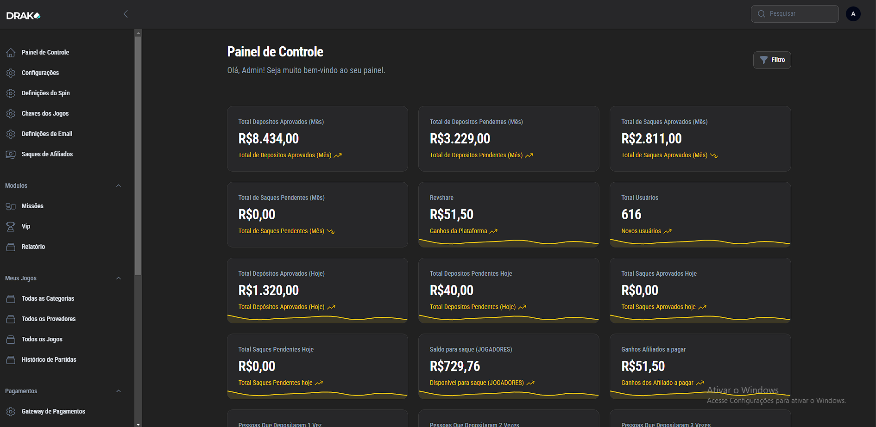This screenshot has width=876, height=427.
Task: Click the Gateway de Pagamentos gear icon
Action: click(11, 412)
